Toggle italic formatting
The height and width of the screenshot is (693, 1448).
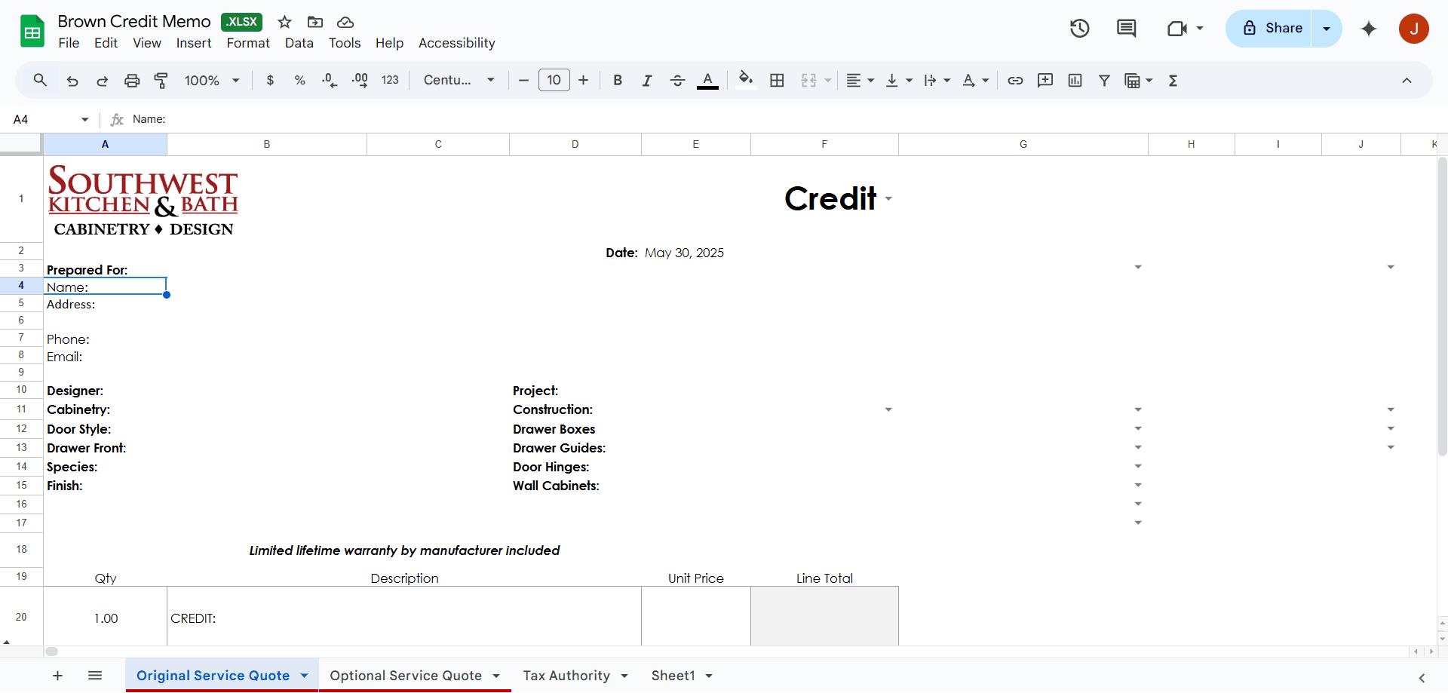647,80
